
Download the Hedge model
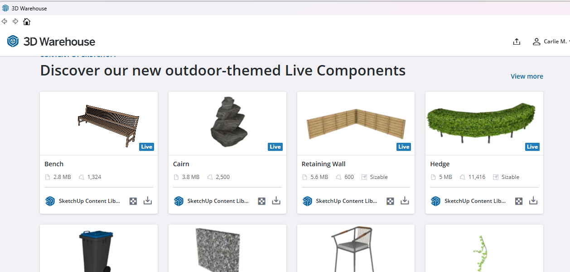point(533,201)
